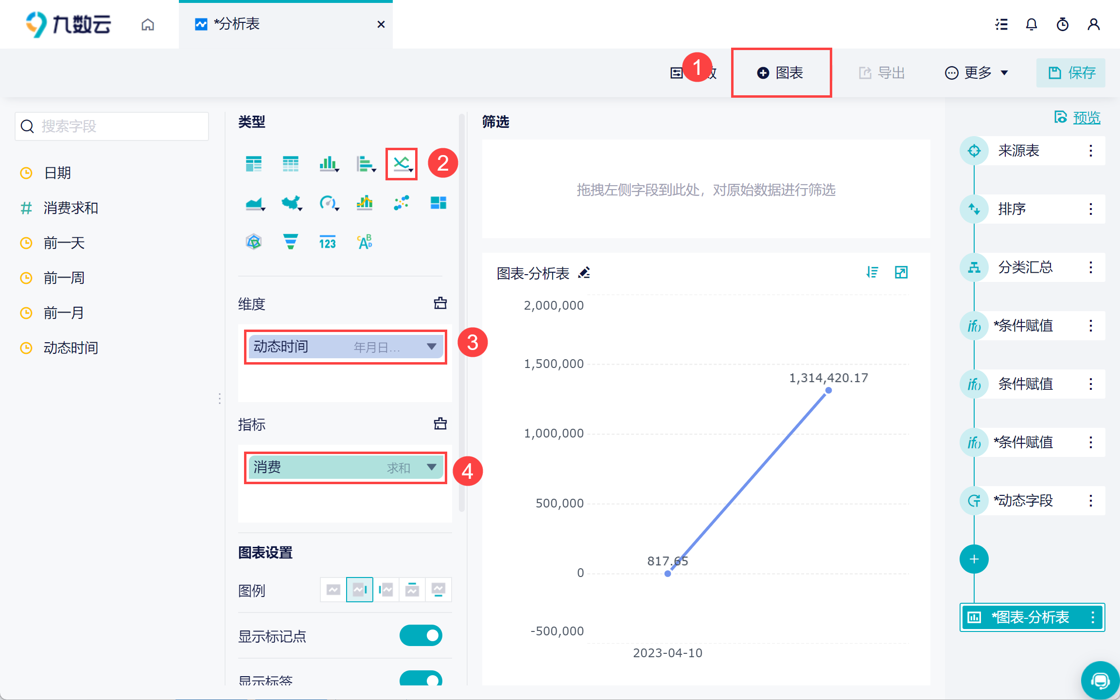Select the line chart type icon
1120x700 pixels.
401,164
